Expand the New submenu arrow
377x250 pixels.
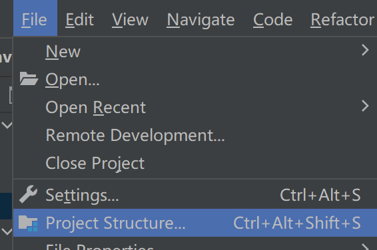[365, 50]
